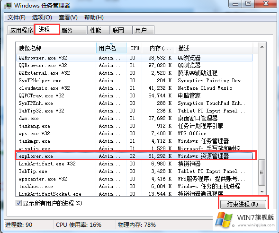Switch to the 联网 tab
The height and width of the screenshot is (233, 279).
tap(121, 30)
